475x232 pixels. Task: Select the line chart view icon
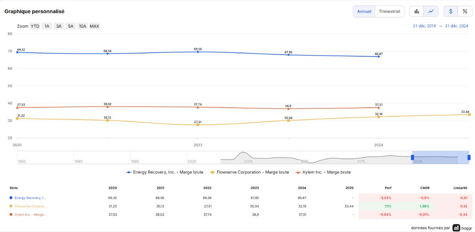(431, 11)
